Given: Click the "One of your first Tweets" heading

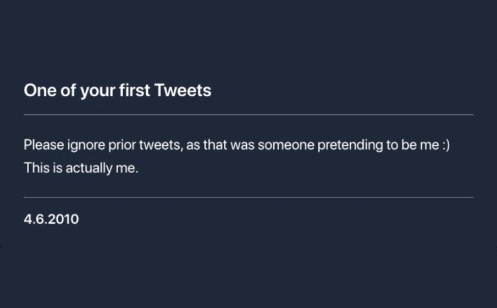Looking at the screenshot, I should tap(117, 91).
